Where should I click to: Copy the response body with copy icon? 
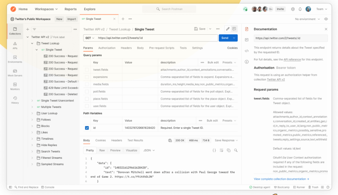pos(229,150)
